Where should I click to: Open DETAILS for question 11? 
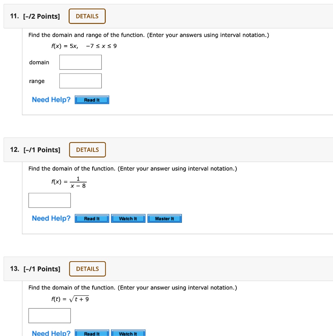[87, 16]
